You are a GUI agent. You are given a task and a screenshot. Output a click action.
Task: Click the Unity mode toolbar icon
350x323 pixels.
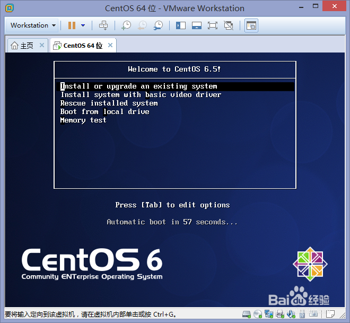pyautogui.click(x=229, y=25)
